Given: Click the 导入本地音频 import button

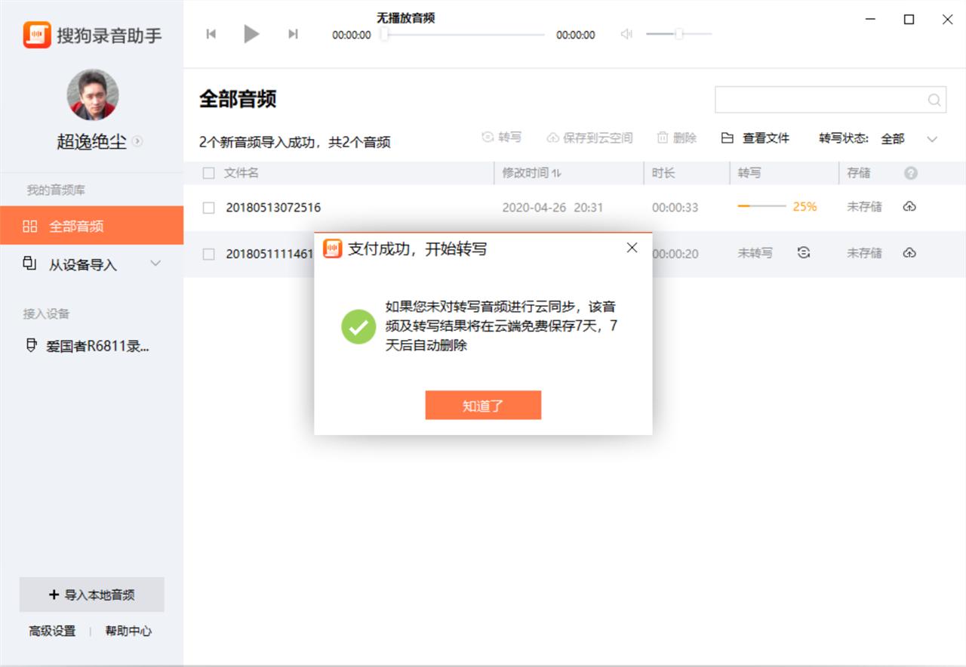Looking at the screenshot, I should click(92, 594).
